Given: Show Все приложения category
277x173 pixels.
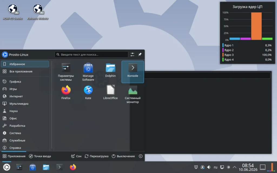Looking at the screenshot, I should click(25, 71).
